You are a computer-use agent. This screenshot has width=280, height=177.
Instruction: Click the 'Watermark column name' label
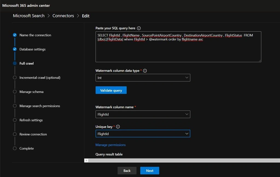click(115, 107)
